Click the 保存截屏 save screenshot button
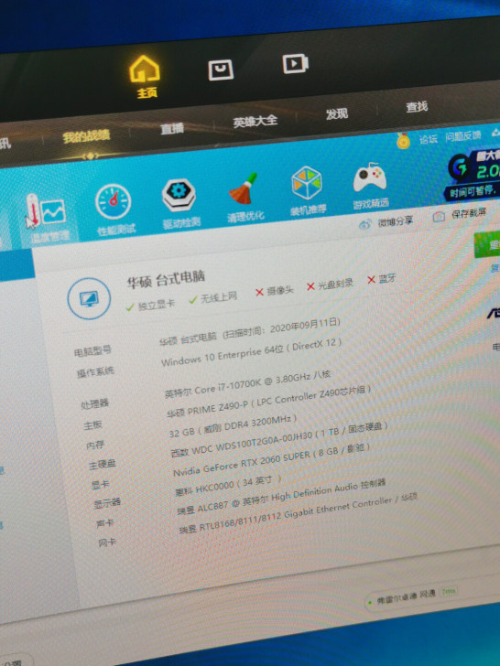Image resolution: width=500 pixels, height=666 pixels. coord(460,214)
